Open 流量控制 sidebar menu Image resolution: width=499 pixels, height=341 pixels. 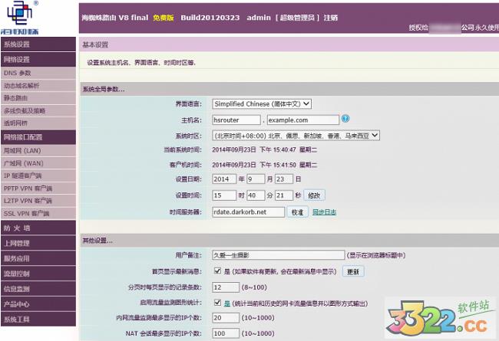click(38, 274)
